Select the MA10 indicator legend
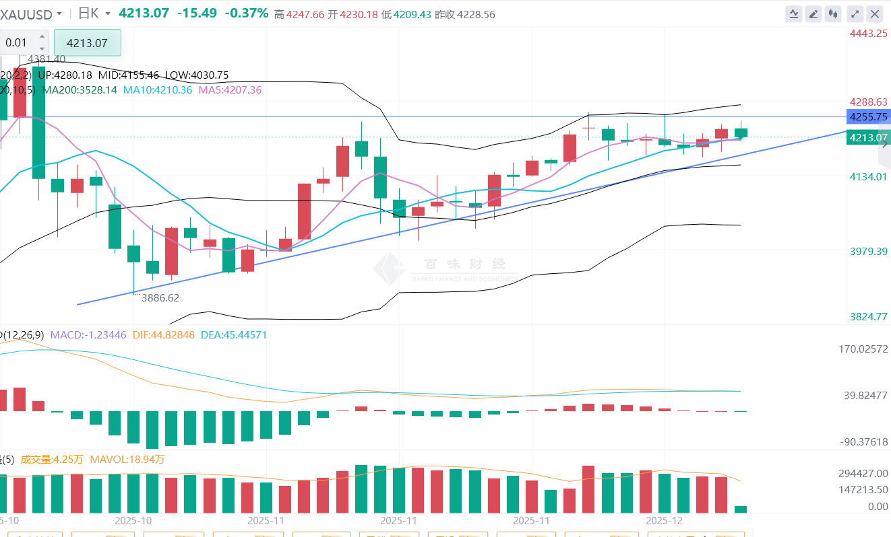Image resolution: width=891 pixels, height=537 pixels. click(x=158, y=89)
